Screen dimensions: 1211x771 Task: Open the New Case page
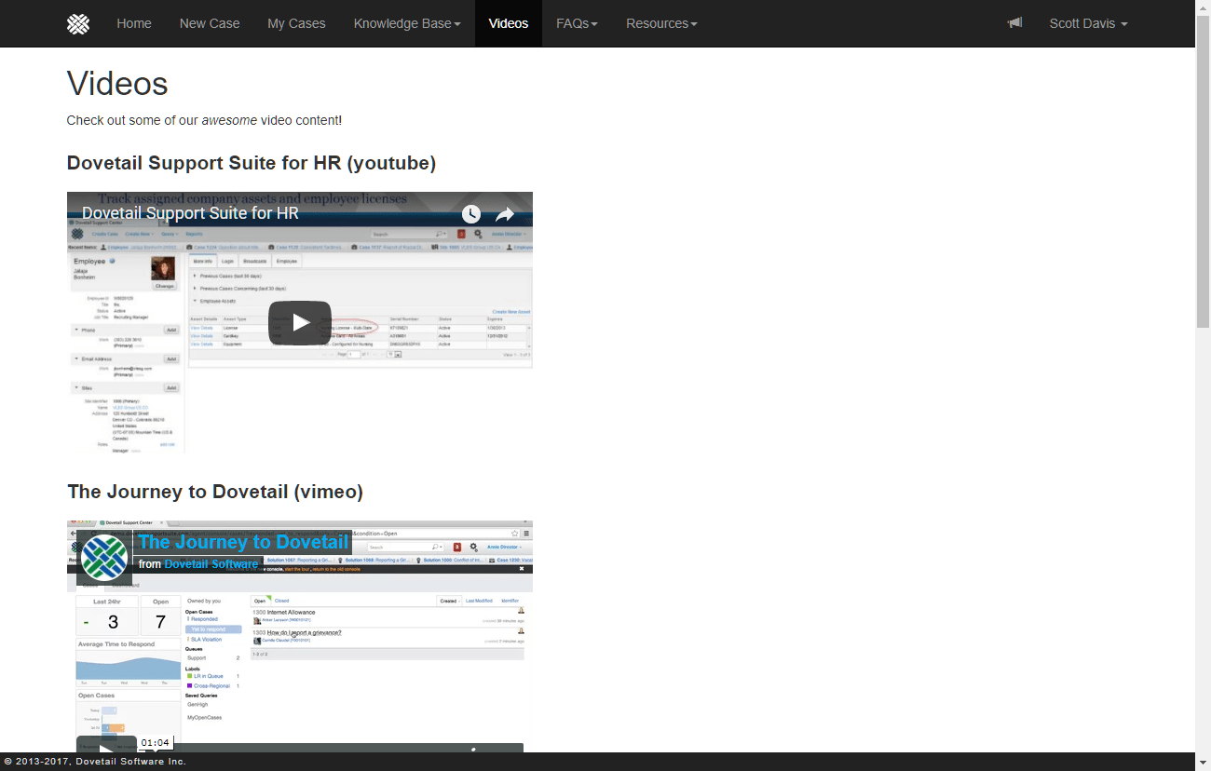(210, 23)
